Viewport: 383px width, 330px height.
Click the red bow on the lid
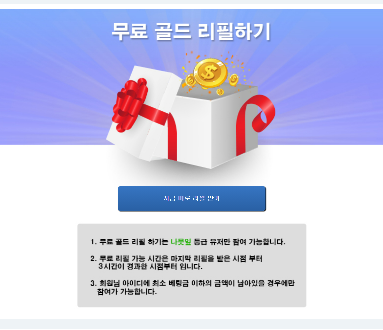pyautogui.click(x=130, y=105)
